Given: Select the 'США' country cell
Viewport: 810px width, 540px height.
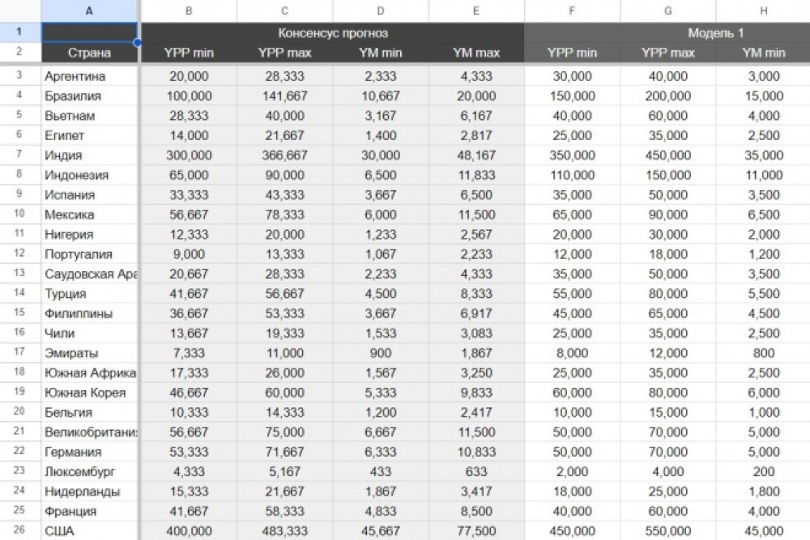Looking at the screenshot, I should click(x=89, y=531).
